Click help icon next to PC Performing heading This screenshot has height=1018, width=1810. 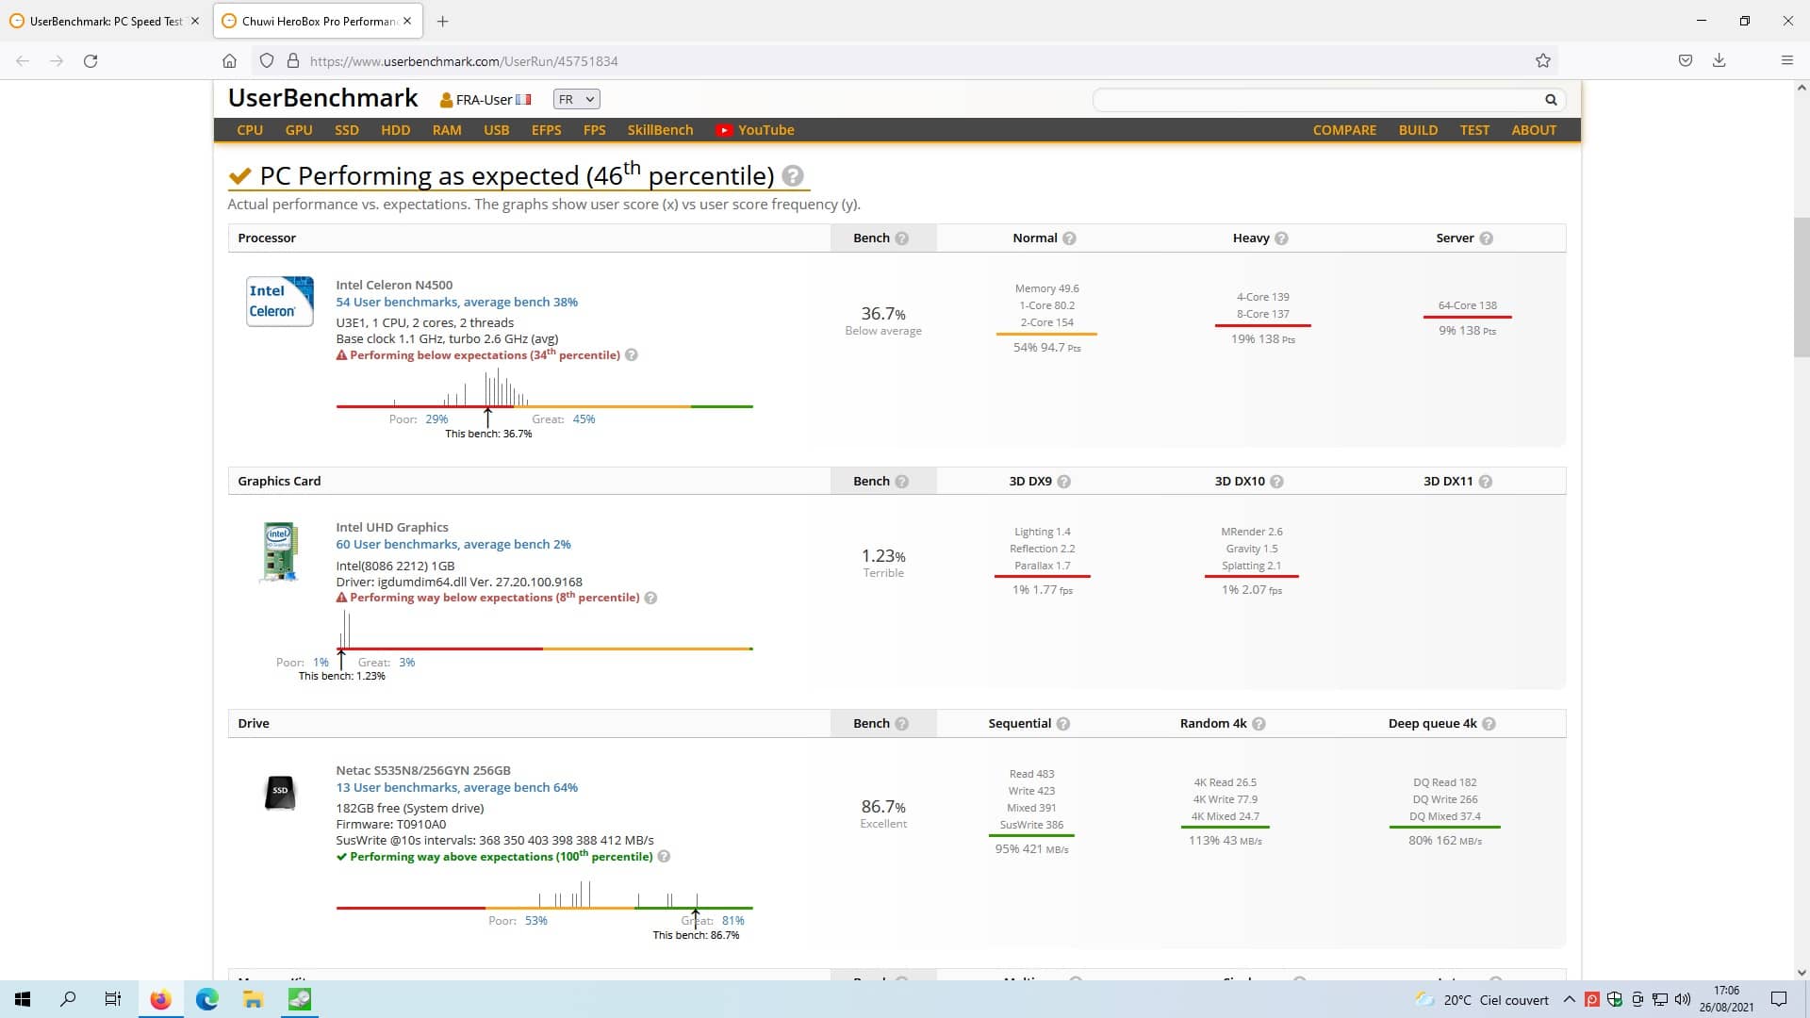pyautogui.click(x=793, y=176)
